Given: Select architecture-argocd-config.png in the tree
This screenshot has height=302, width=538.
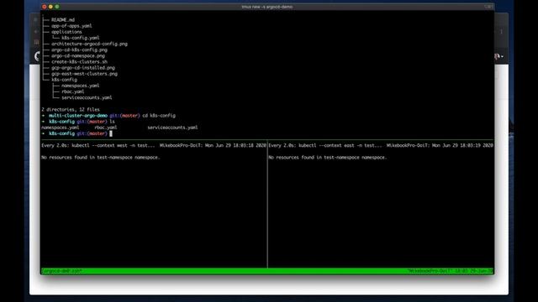Looking at the screenshot, I should pos(90,44).
